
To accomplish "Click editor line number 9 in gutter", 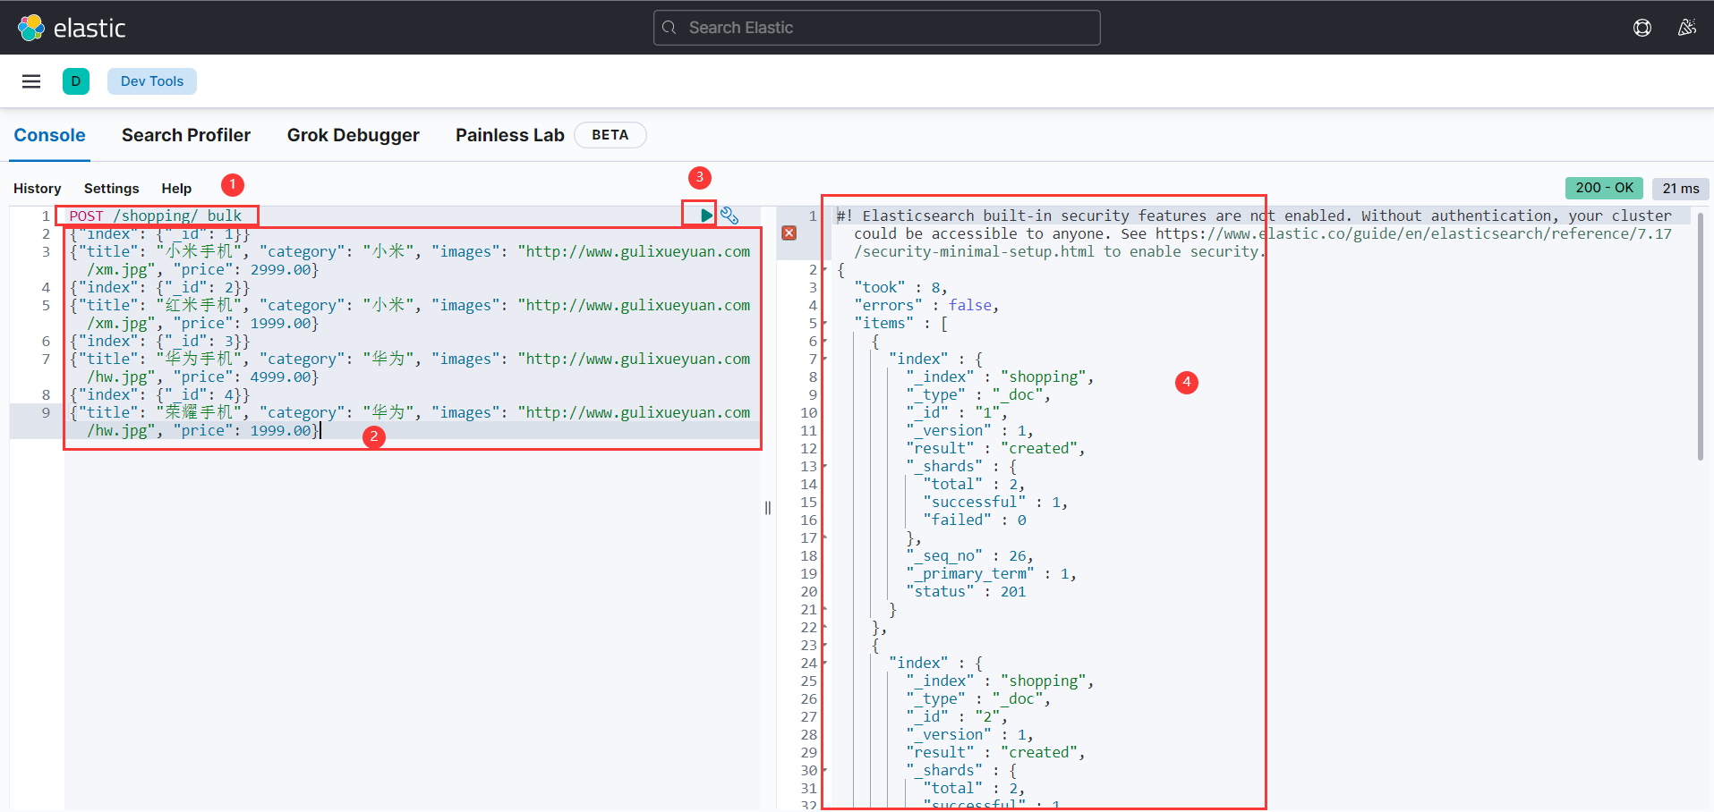I will click(x=46, y=412).
